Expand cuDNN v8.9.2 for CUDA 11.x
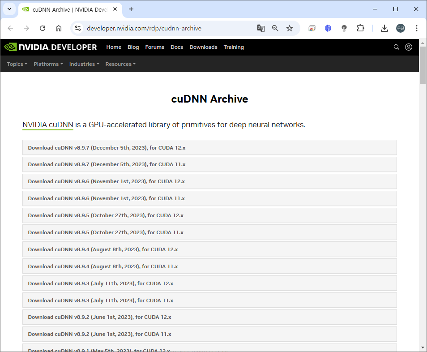Screen dimensions: 427x352 click(209, 334)
